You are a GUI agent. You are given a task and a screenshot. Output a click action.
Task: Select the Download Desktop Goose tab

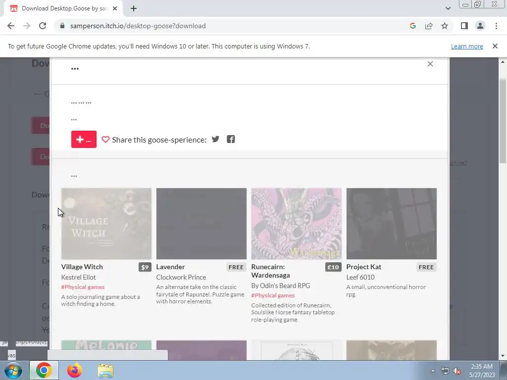63,8
